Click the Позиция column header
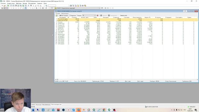Screen dimensions: 199x112 [x=74, y=17]
